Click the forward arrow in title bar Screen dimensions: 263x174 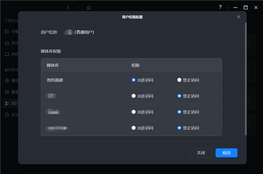[x=78, y=7]
